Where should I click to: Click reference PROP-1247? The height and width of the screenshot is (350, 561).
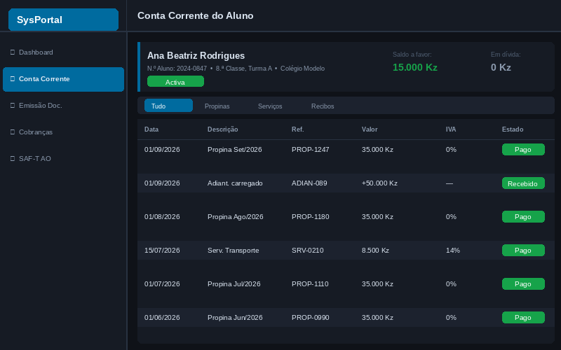310,150
